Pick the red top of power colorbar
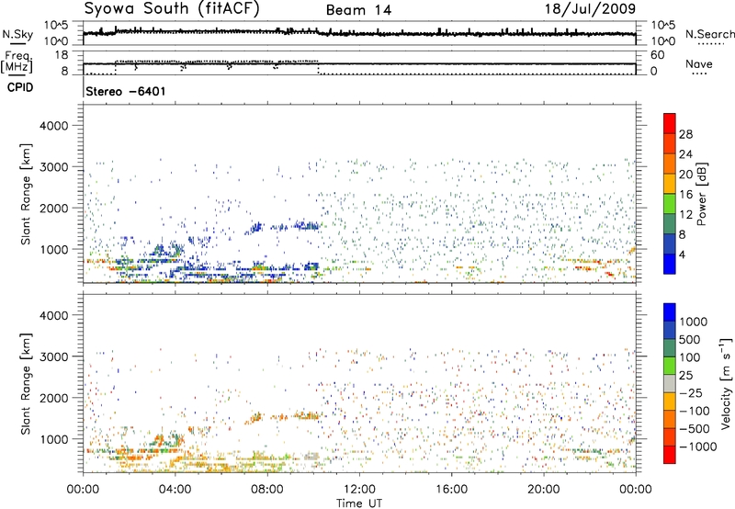735x509 pixels. pos(670,124)
